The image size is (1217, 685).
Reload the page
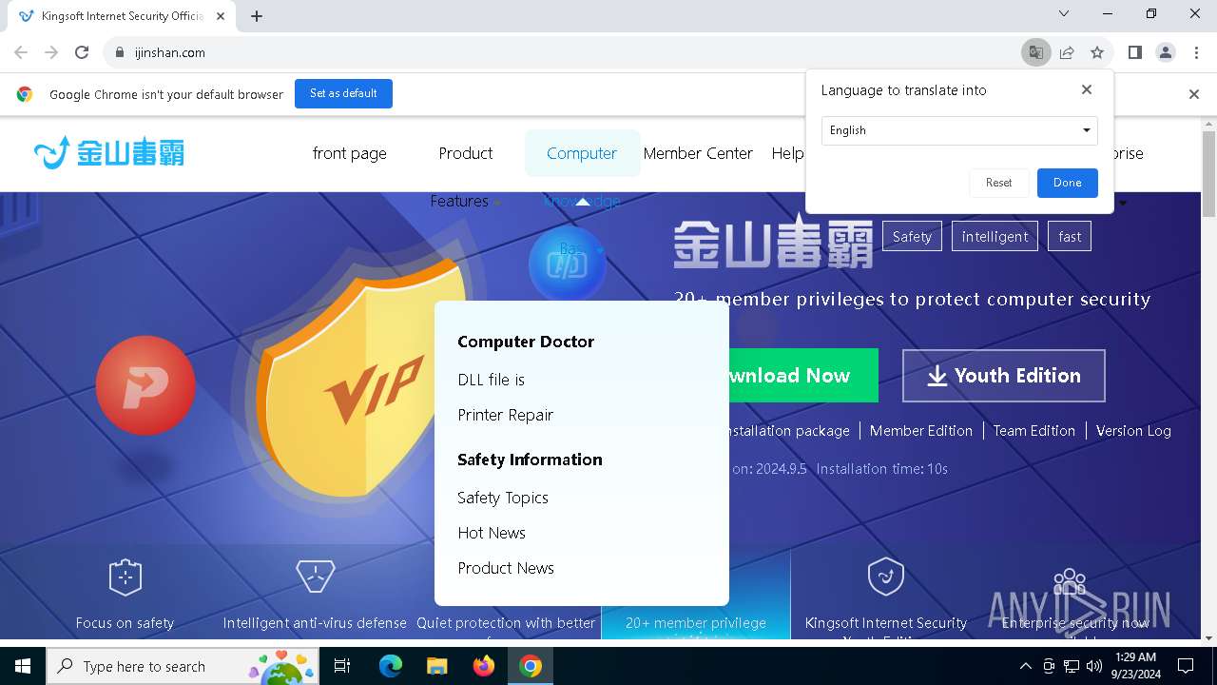pyautogui.click(x=82, y=52)
